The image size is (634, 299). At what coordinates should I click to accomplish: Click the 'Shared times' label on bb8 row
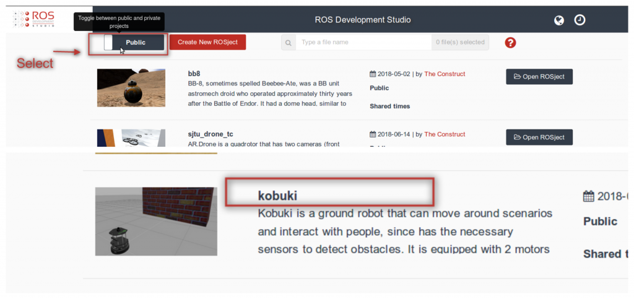(390, 106)
